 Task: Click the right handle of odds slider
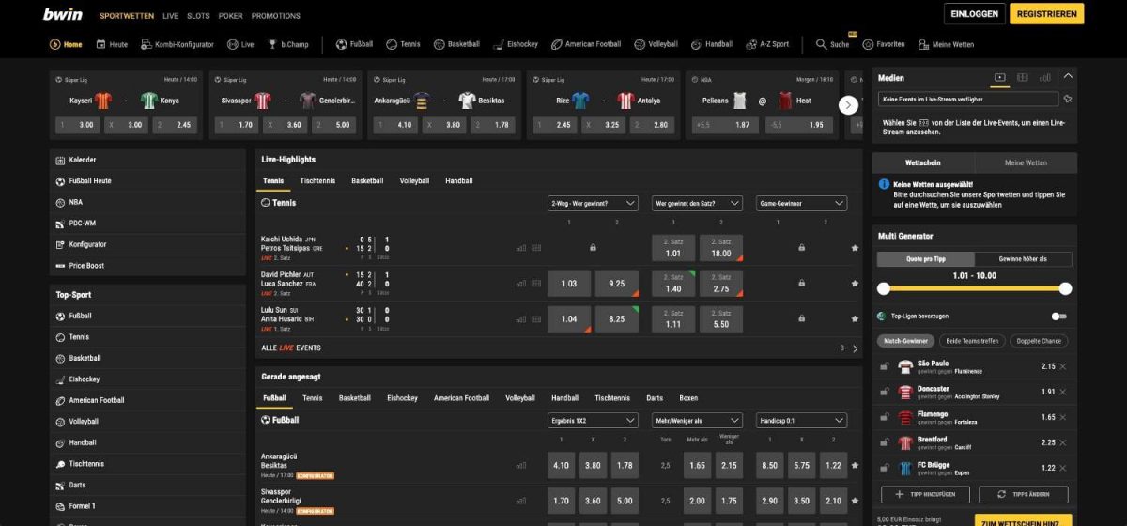pos(1065,289)
